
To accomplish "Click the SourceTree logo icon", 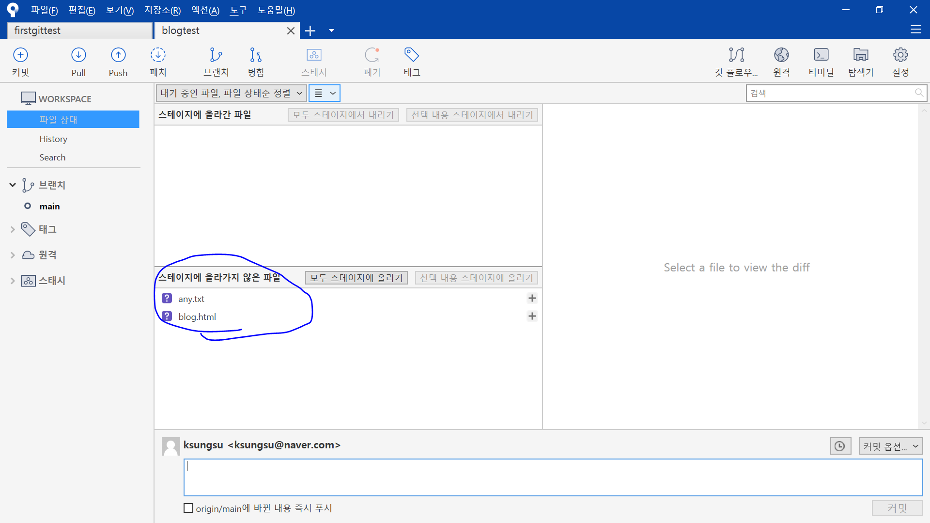I will [13, 10].
